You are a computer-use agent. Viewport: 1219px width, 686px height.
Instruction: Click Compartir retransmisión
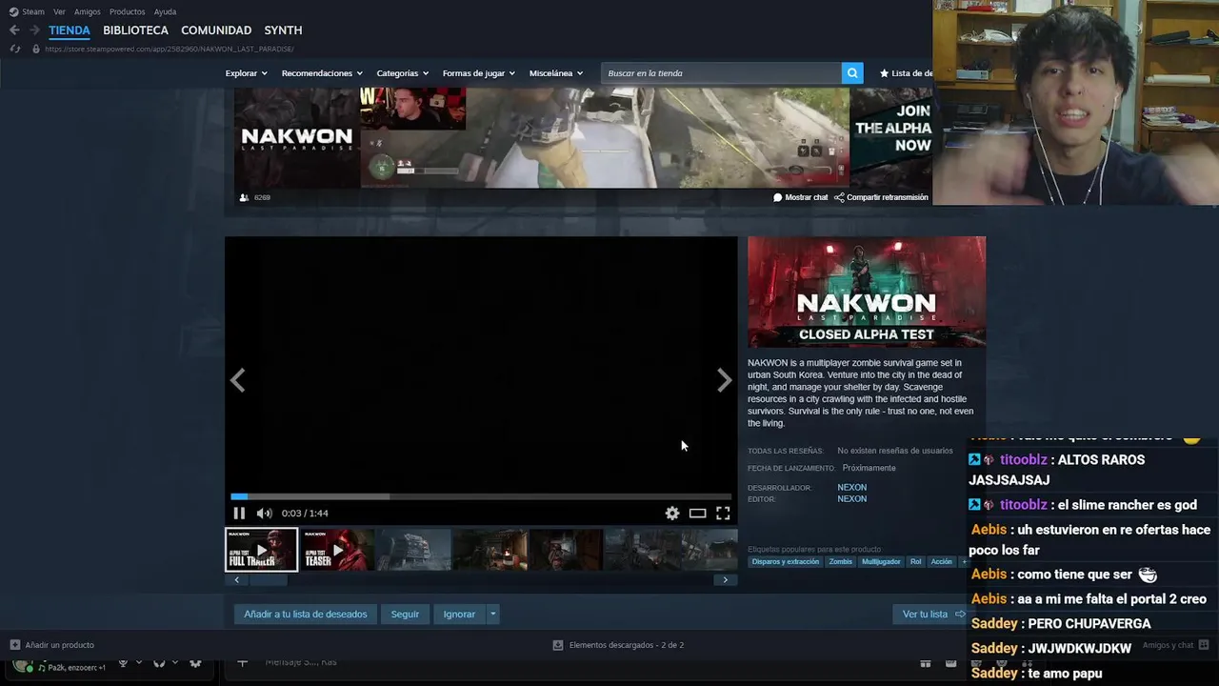881,197
